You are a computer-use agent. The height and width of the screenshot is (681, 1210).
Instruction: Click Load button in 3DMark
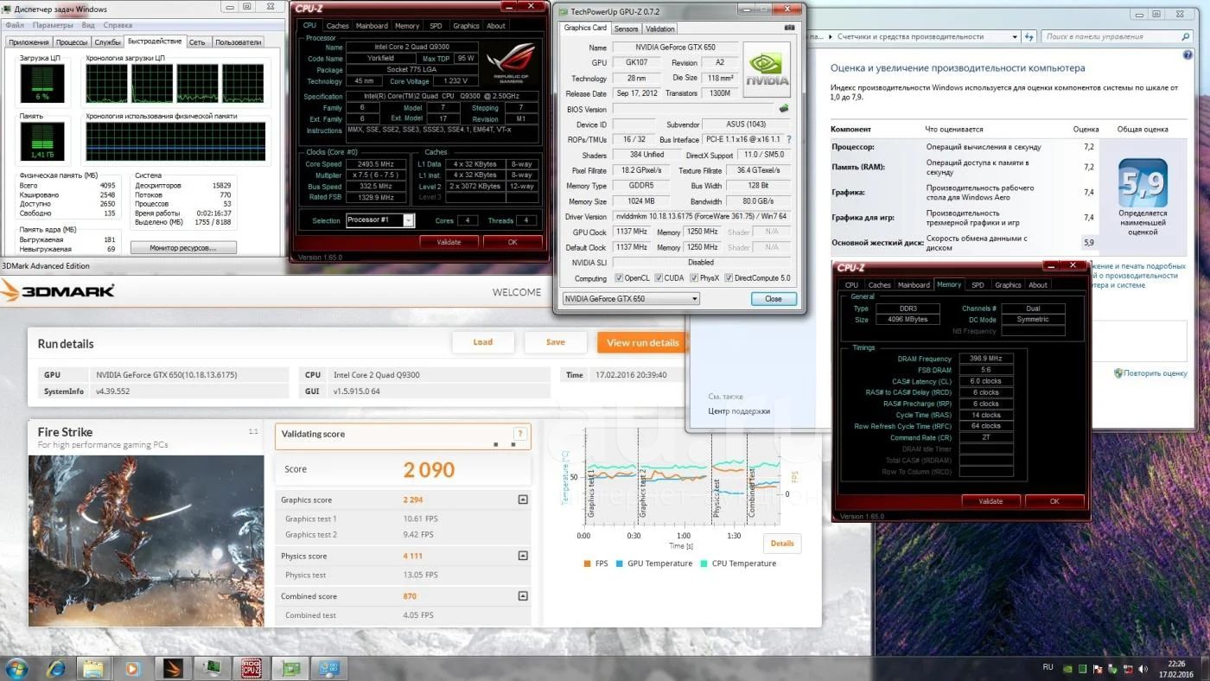pyautogui.click(x=483, y=342)
